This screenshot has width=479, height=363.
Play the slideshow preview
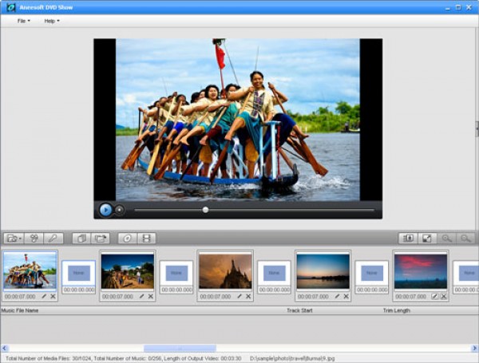[105, 210]
